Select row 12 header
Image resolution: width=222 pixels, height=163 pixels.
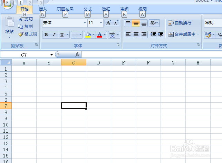pos(6,137)
